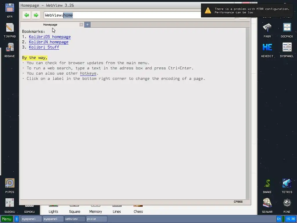This screenshot has height=223, width=297.
Task: Switch to the second syspanel taskbar item
Action: [x=53, y=219]
